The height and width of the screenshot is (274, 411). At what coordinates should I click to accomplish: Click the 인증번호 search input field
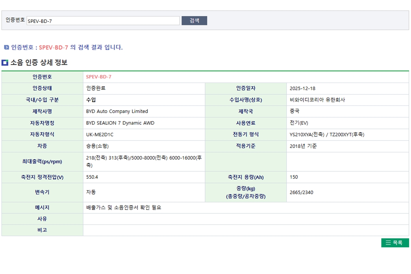tap(103, 21)
